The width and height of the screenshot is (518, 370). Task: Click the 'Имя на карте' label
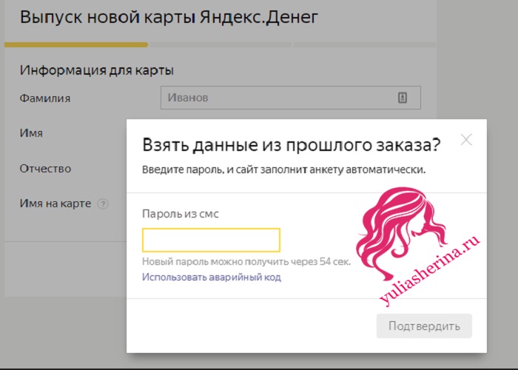tap(55, 203)
